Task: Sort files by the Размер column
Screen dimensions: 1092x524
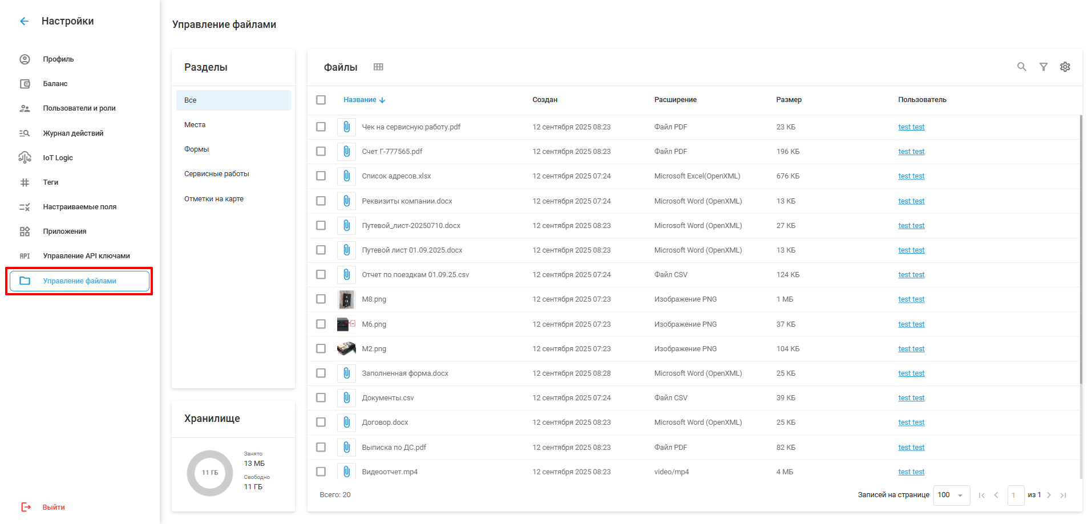Action: pyautogui.click(x=788, y=100)
